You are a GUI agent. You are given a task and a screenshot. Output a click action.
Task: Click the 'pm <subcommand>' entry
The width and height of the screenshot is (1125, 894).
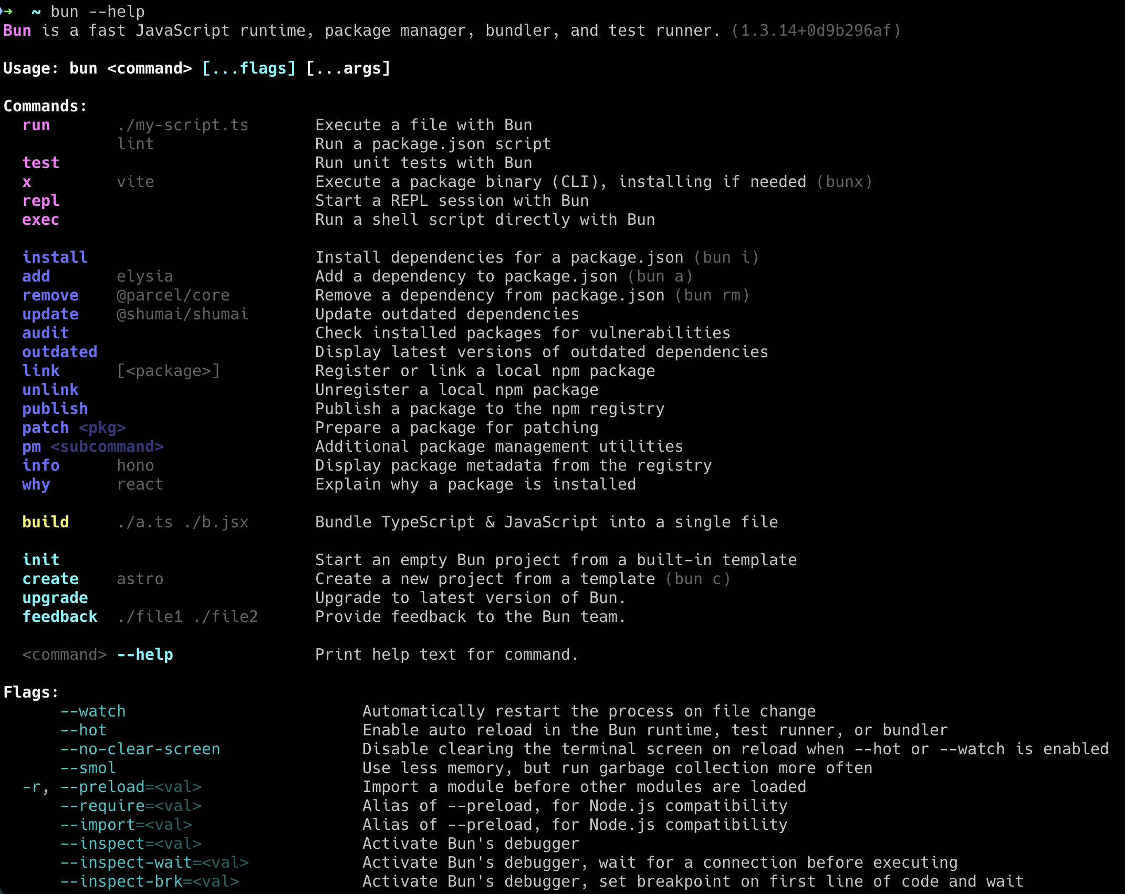pyautogui.click(x=93, y=446)
